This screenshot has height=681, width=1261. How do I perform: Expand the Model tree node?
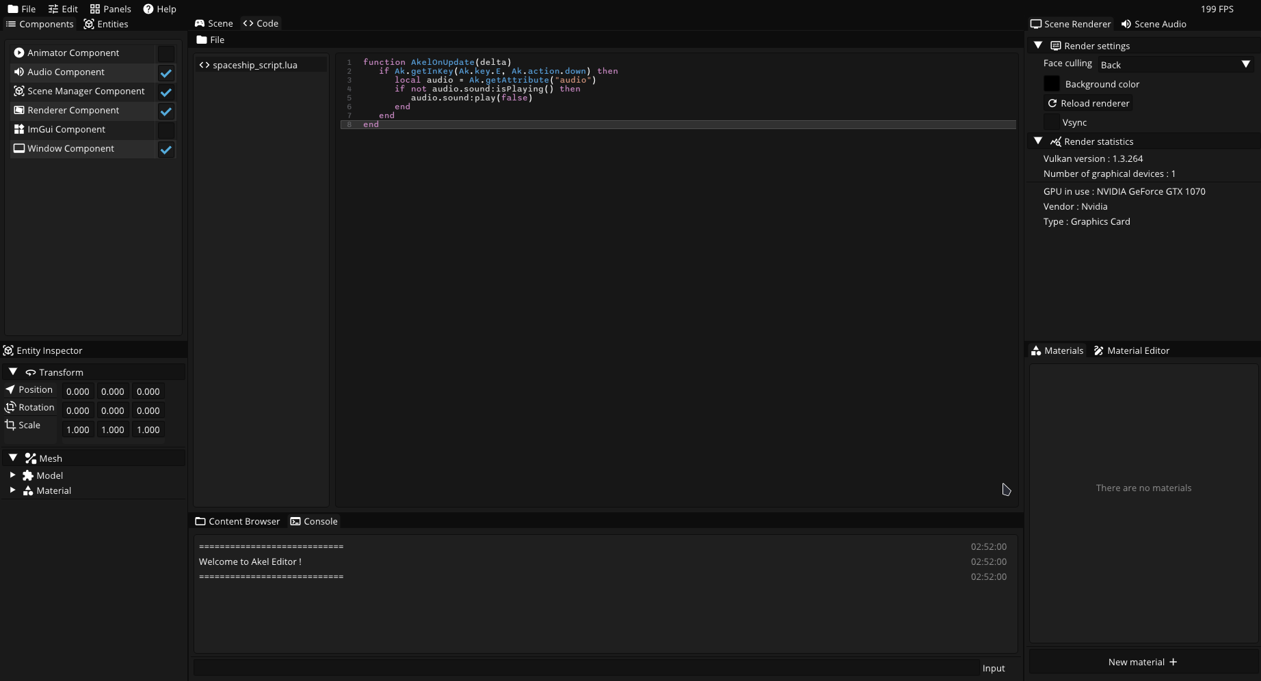coord(12,475)
